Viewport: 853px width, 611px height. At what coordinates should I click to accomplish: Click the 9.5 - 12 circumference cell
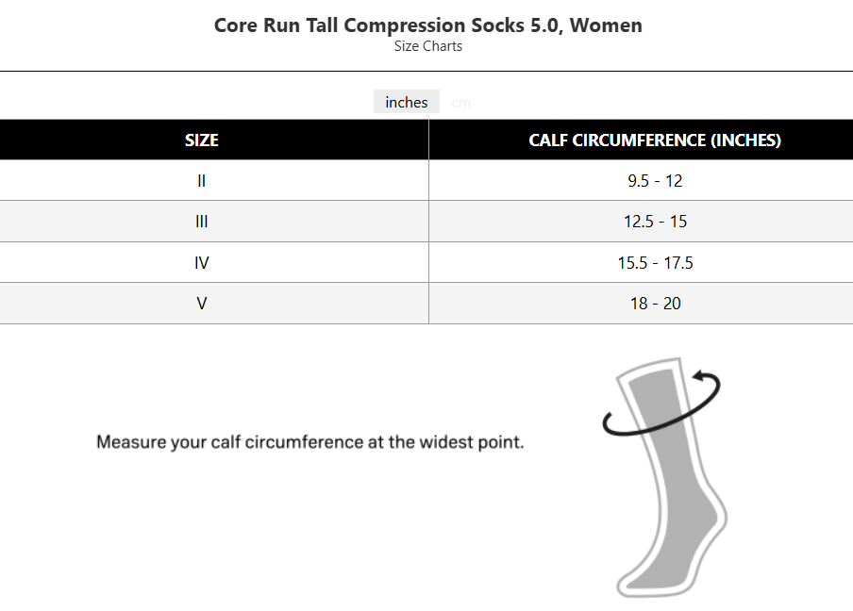click(x=655, y=181)
